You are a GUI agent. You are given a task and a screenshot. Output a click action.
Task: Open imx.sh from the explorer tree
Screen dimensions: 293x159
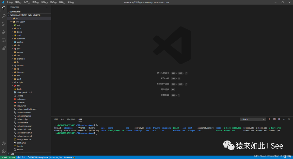(29, 146)
